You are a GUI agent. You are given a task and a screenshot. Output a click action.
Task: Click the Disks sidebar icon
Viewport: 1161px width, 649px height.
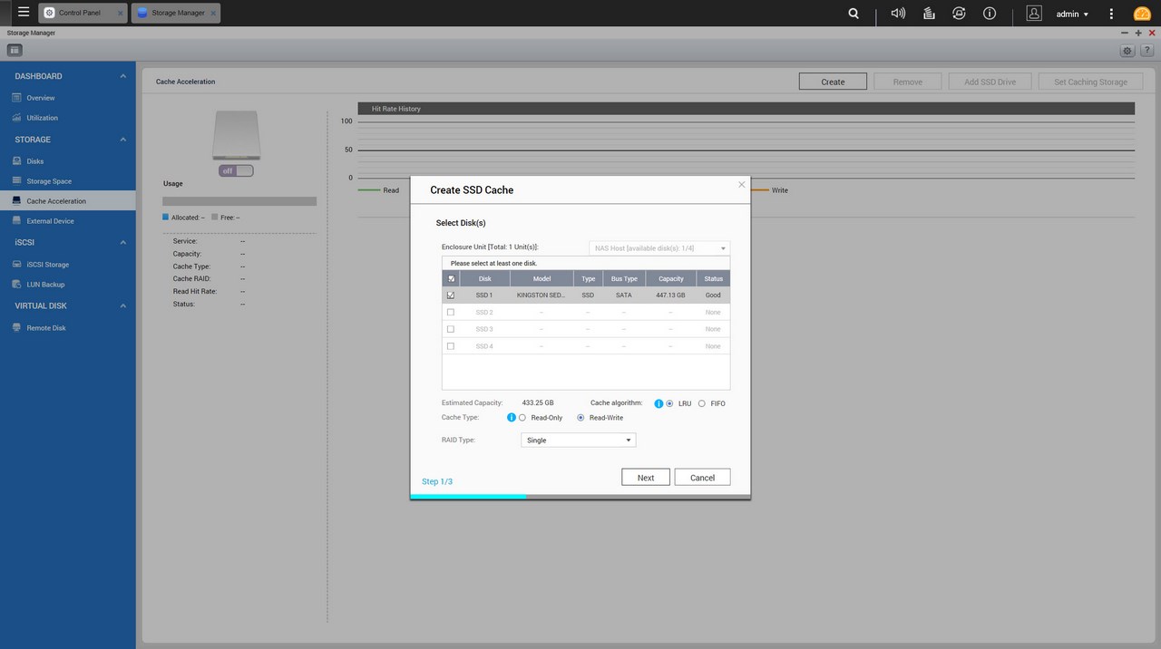(x=16, y=160)
